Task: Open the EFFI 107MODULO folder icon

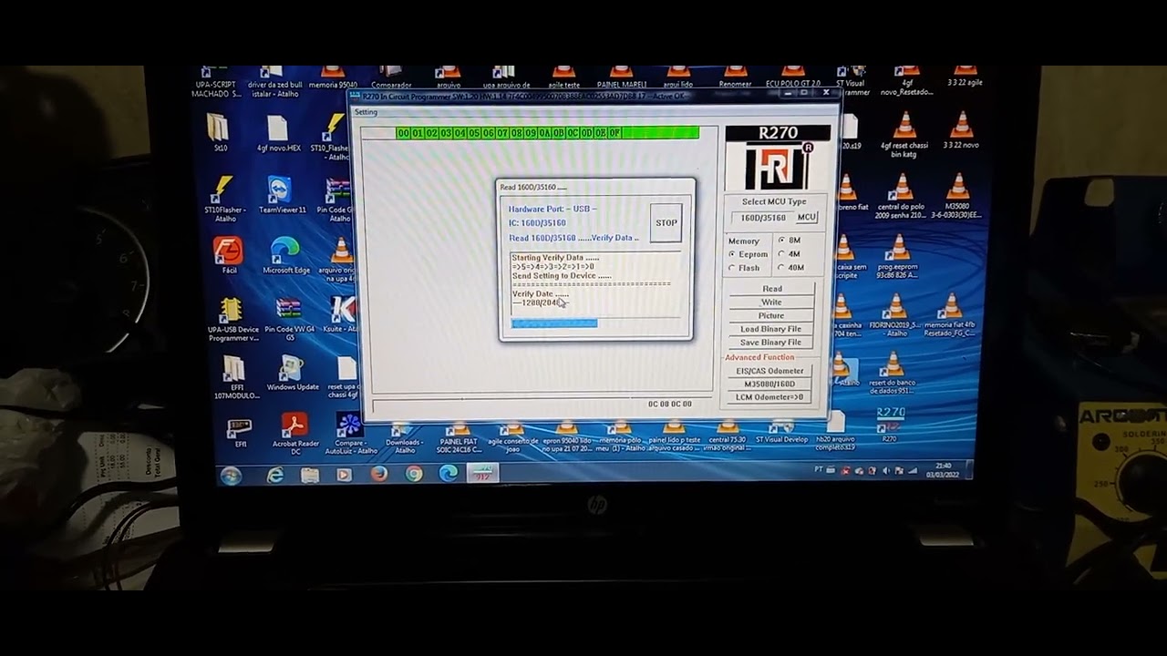Action: tap(232, 368)
